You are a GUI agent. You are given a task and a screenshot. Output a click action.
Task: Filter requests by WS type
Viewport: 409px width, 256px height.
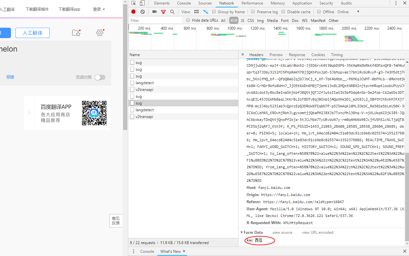coord(305,20)
